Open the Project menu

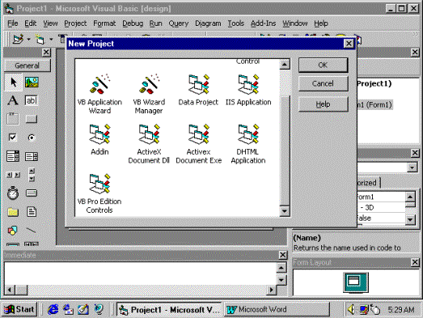click(x=75, y=23)
